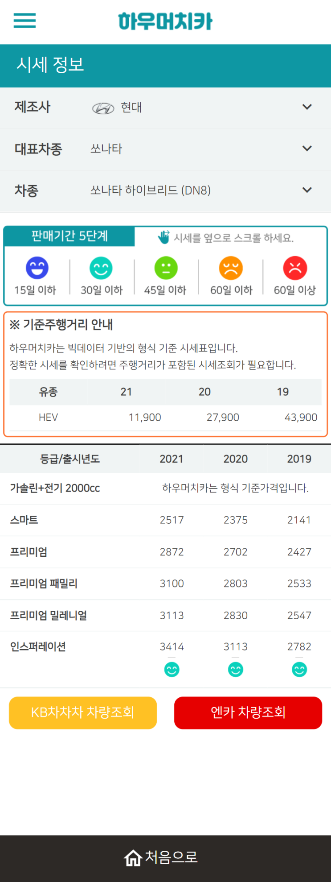
Task: Click the 2782 price value
Action: pos(299,646)
